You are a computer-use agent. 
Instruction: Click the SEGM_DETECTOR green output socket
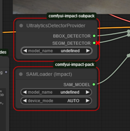tap(94, 43)
